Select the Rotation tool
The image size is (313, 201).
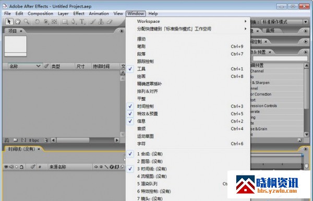point(37,21)
